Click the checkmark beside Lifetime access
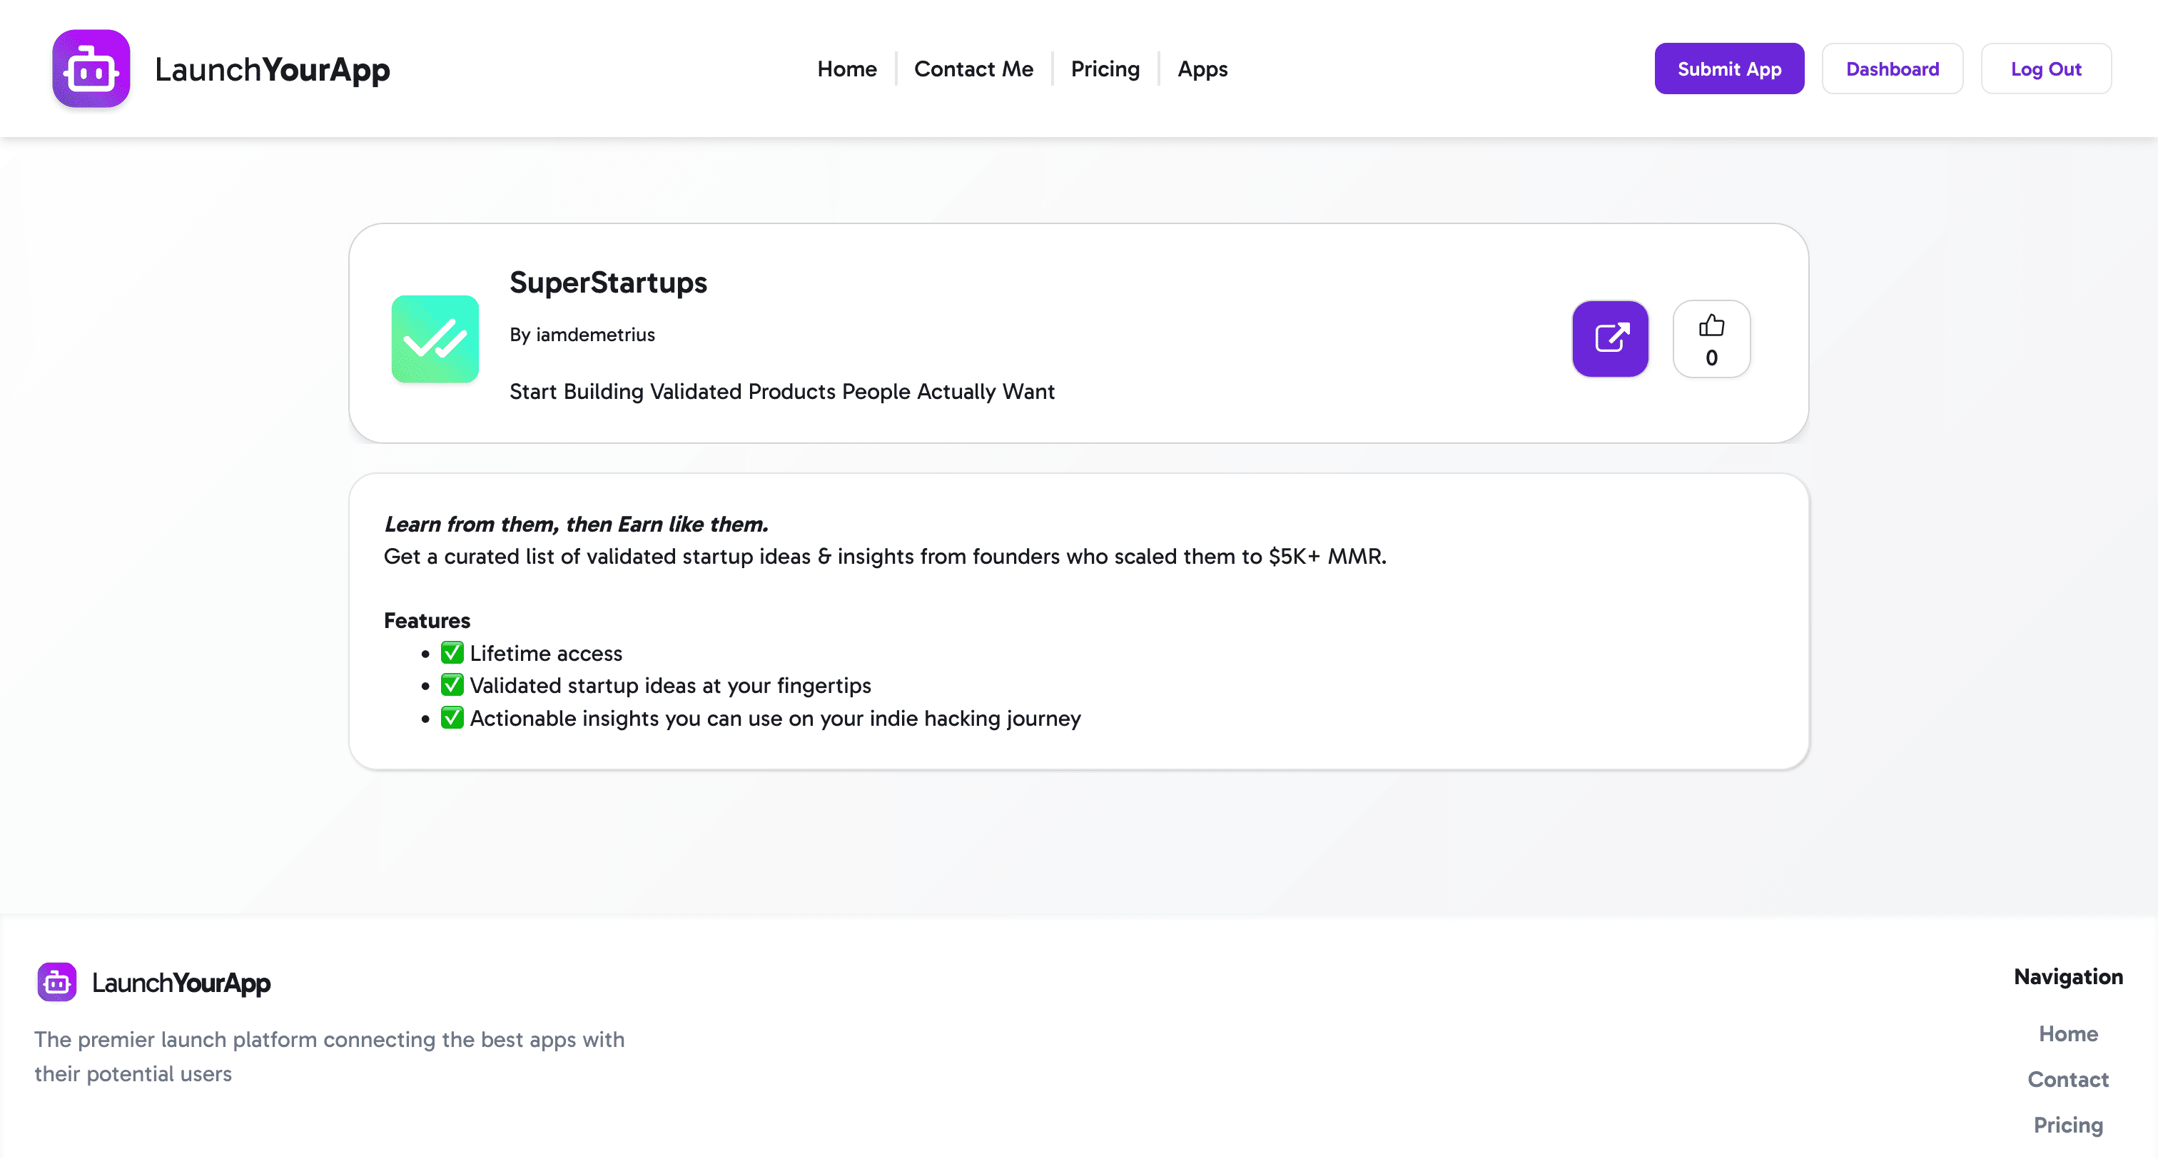The image size is (2158, 1159). [x=452, y=652]
